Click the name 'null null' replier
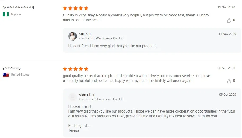Image resolution: width=242 pixels, height=138 pixels. point(85,34)
